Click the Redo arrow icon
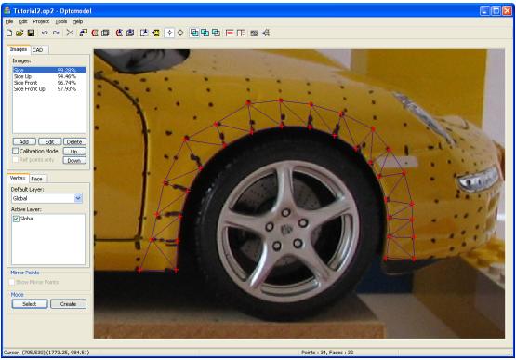The width and height of the screenshot is (516, 360). pyautogui.click(x=56, y=33)
